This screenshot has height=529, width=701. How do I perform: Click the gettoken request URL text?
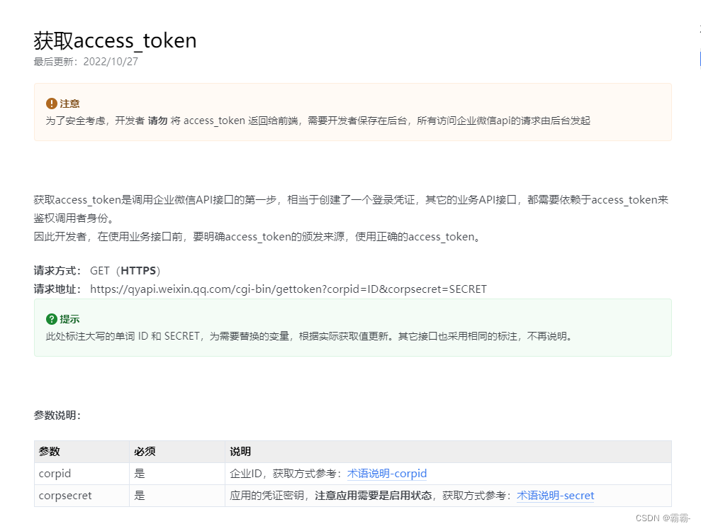pos(288,289)
